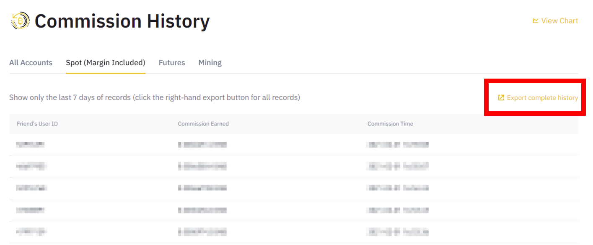Switch to the All Accounts tab
The height and width of the screenshot is (245, 593).
31,63
